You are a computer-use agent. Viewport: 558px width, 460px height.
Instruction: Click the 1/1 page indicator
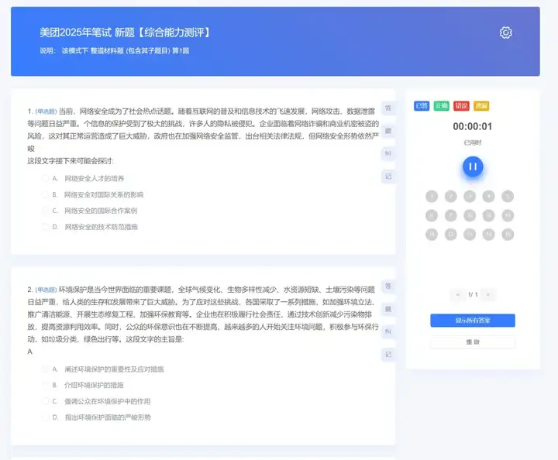473,295
